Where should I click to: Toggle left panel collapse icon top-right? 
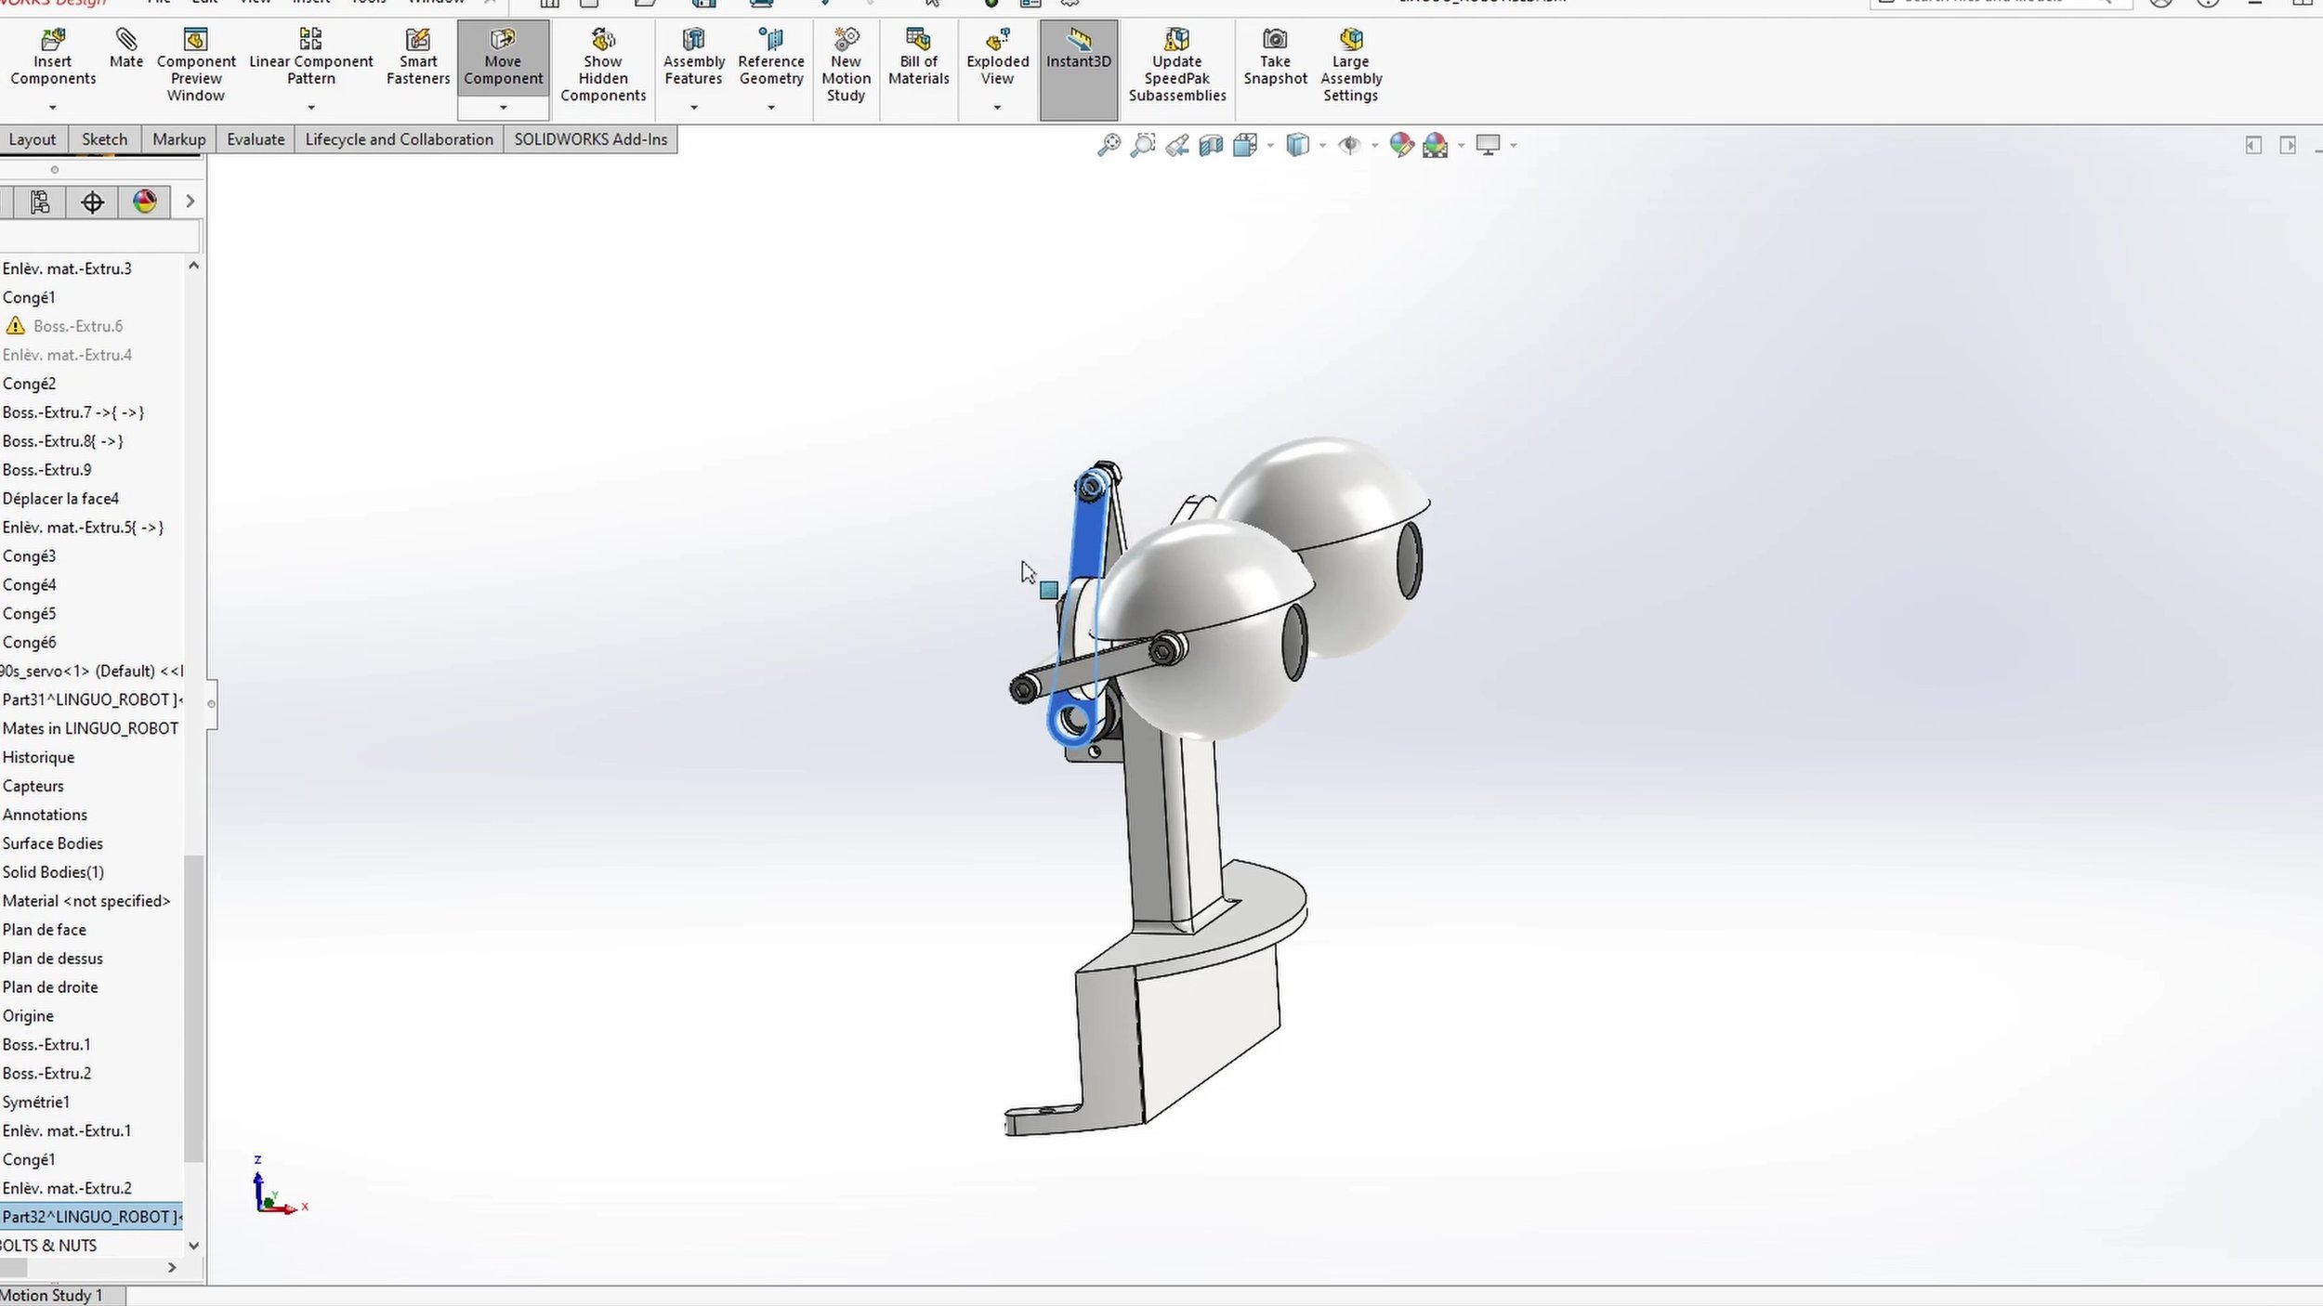[2252, 145]
